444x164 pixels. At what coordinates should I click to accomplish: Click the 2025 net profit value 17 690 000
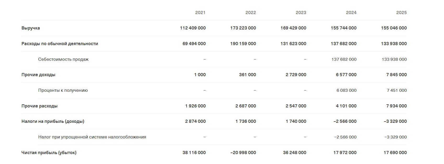(395, 153)
